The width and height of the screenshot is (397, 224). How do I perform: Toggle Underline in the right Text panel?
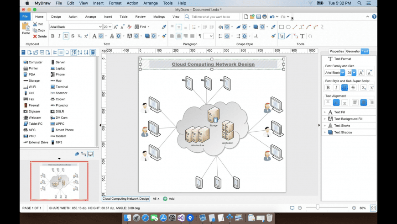(345, 87)
